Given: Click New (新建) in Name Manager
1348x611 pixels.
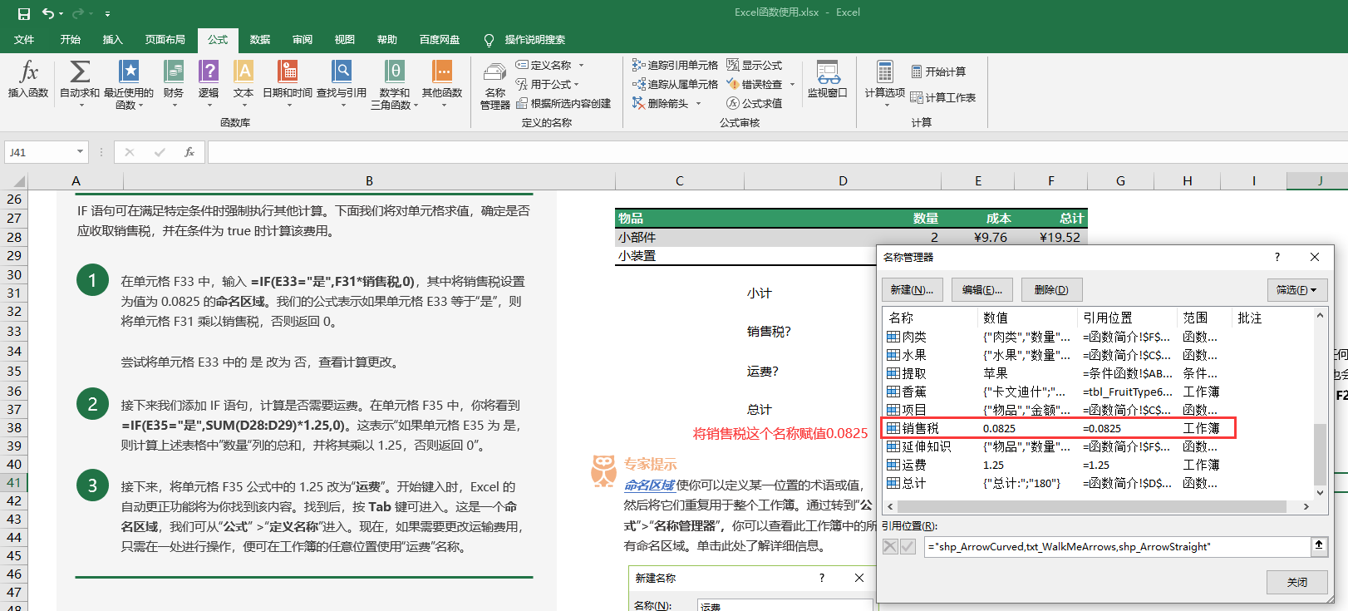Looking at the screenshot, I should point(913,289).
